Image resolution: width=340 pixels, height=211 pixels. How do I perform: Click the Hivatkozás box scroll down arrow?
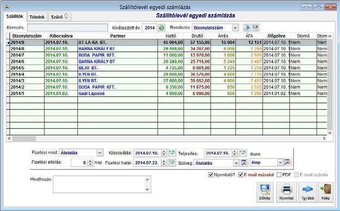pyautogui.click(x=148, y=189)
